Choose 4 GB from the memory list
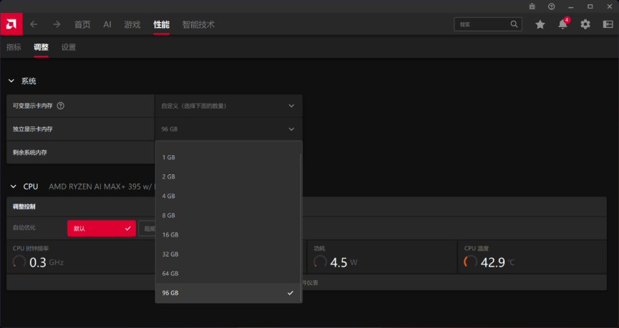Viewport: 619px width, 328px height. click(x=228, y=196)
